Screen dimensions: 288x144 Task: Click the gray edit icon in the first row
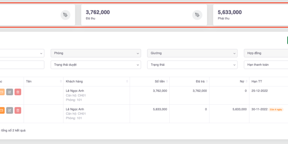[x=10, y=92]
